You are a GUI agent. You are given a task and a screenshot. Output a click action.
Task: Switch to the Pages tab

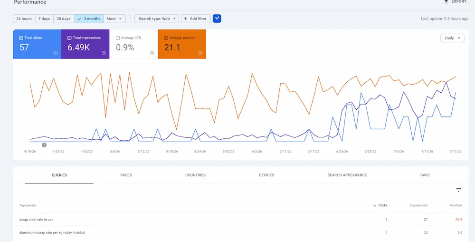coord(126,175)
